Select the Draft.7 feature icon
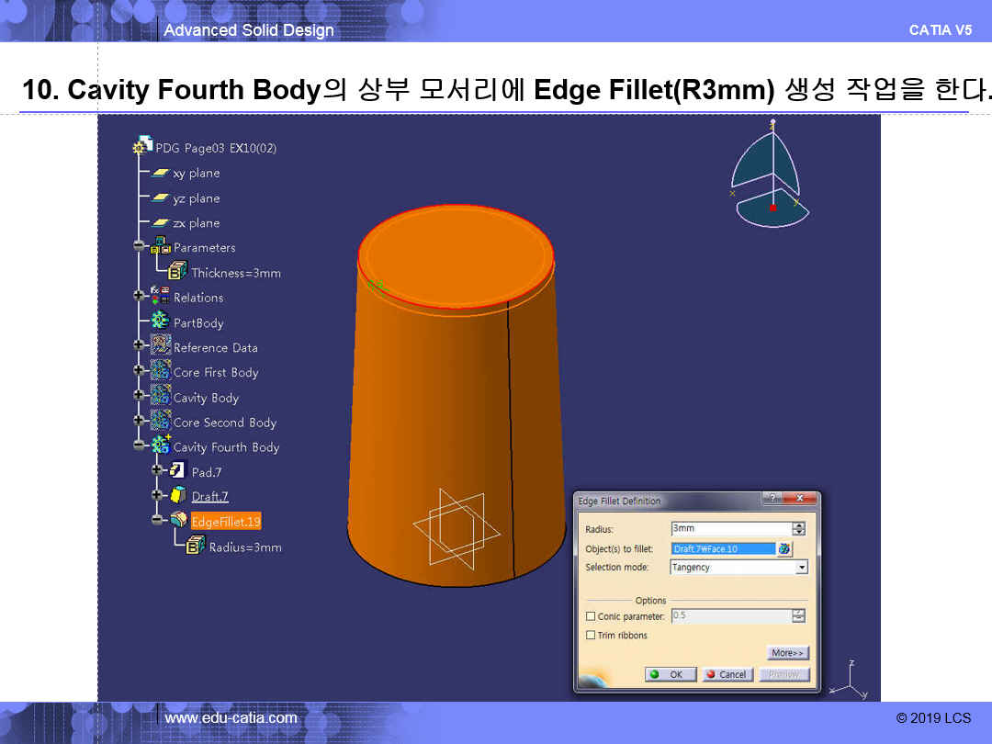This screenshot has height=744, width=992. click(178, 496)
